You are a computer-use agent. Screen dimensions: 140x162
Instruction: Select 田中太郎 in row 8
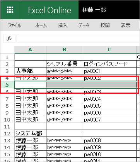point(30,106)
